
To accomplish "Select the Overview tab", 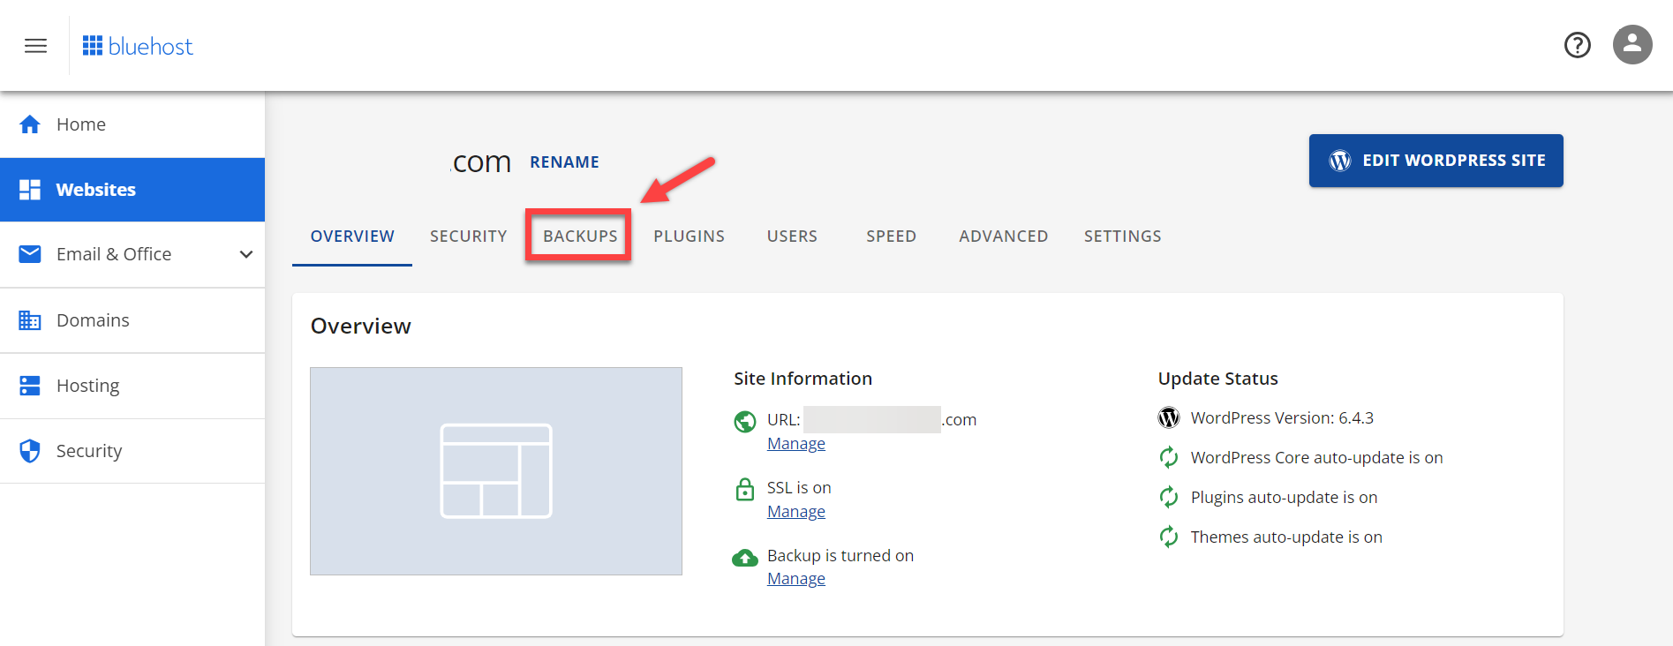I will (352, 237).
